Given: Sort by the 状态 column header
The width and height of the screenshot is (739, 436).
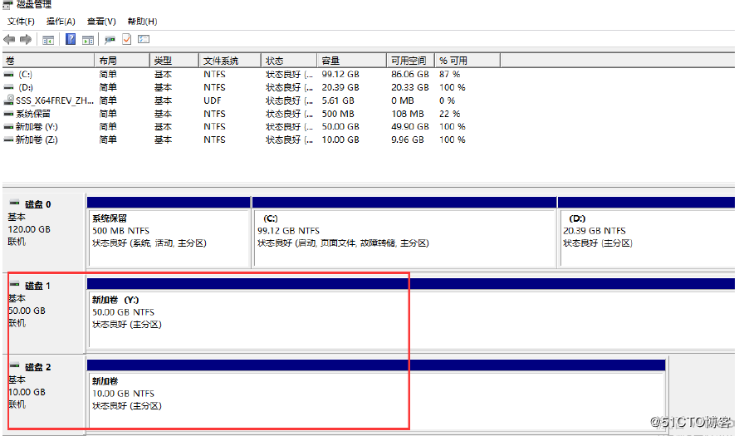Looking at the screenshot, I should tap(290, 61).
